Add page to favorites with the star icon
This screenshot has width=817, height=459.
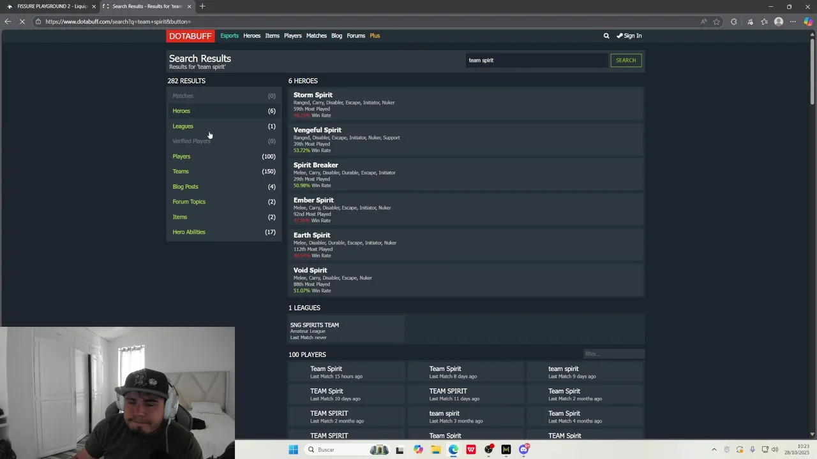(x=717, y=22)
